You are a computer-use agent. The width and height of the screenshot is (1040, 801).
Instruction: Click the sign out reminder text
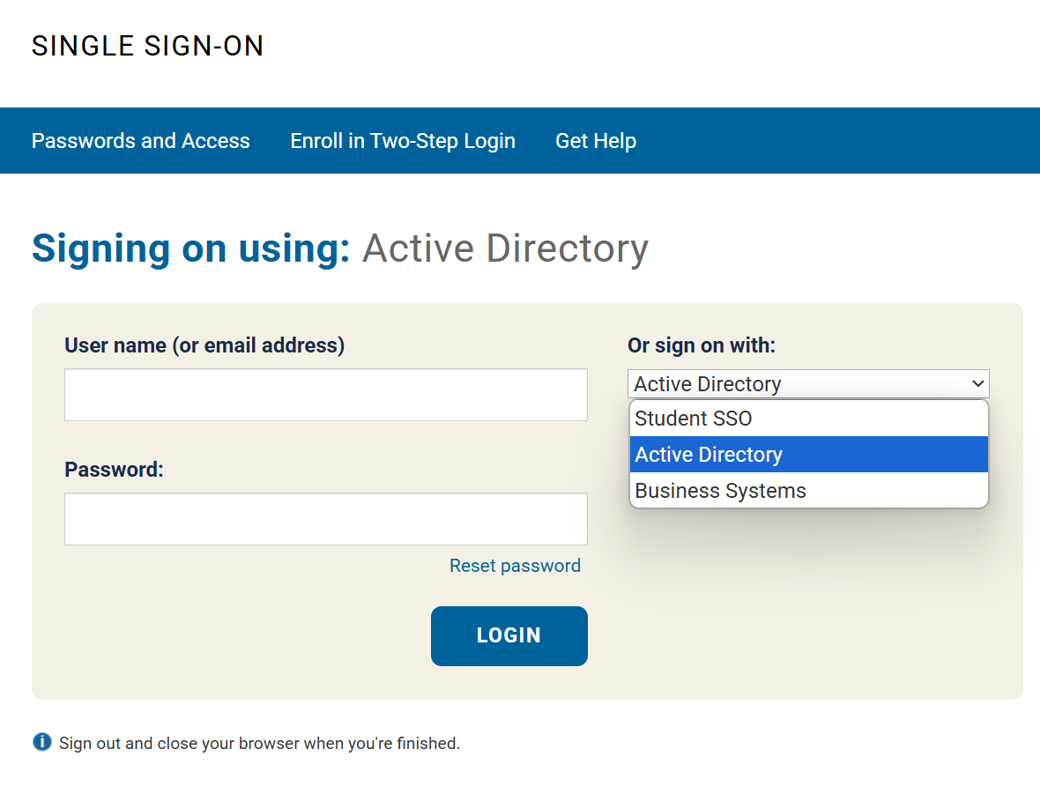point(259,743)
